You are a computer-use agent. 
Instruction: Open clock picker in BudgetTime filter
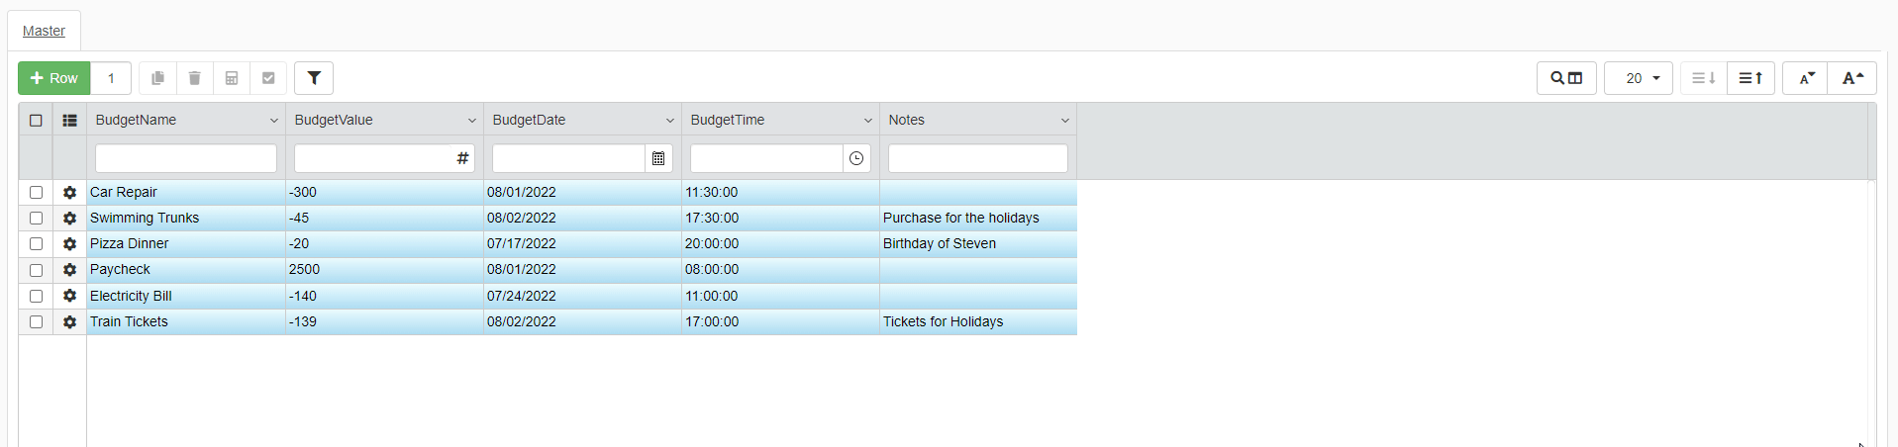[856, 158]
